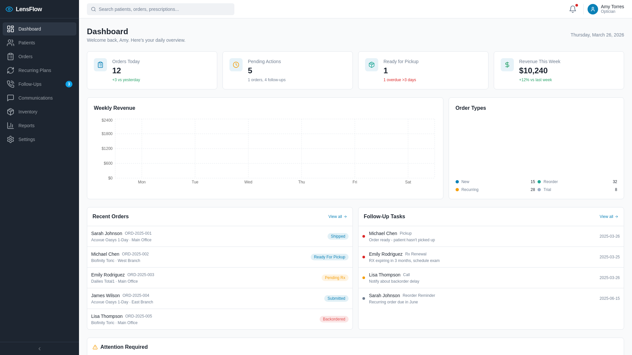Focus the search patients, orders input
632x355 pixels.
[x=161, y=9]
